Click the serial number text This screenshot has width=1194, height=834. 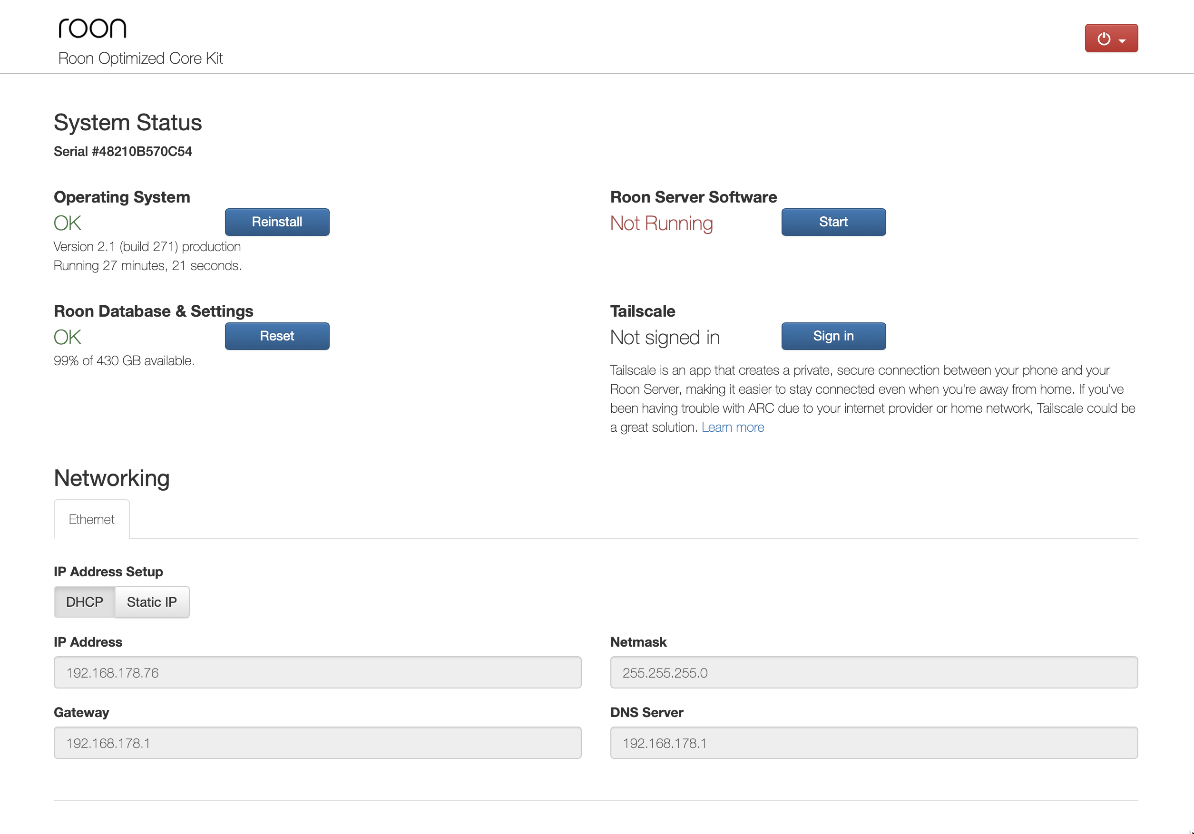pyautogui.click(x=123, y=151)
